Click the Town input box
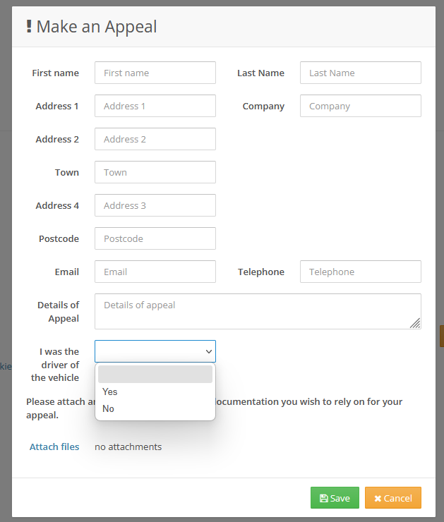444x522 pixels. point(155,172)
